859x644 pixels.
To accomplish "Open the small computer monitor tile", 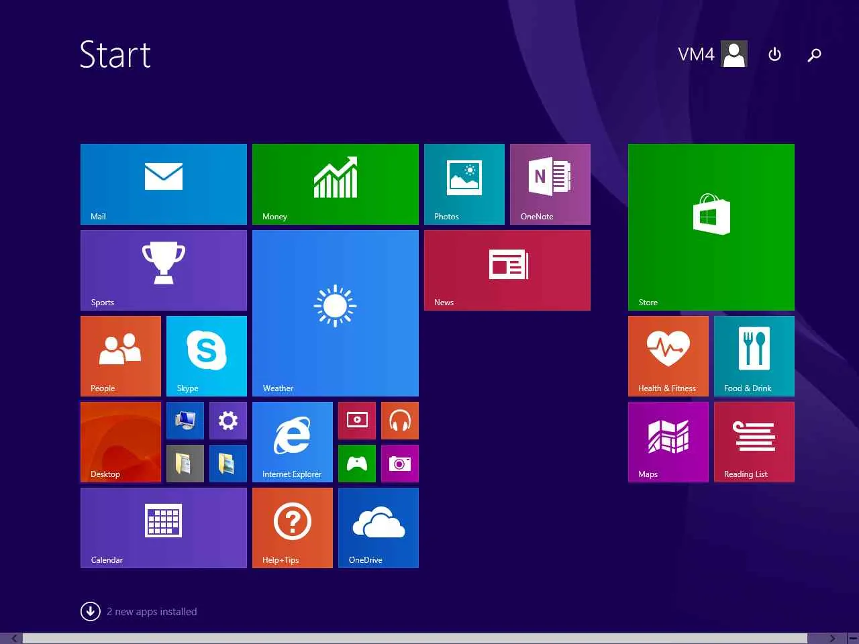I will 185,421.
